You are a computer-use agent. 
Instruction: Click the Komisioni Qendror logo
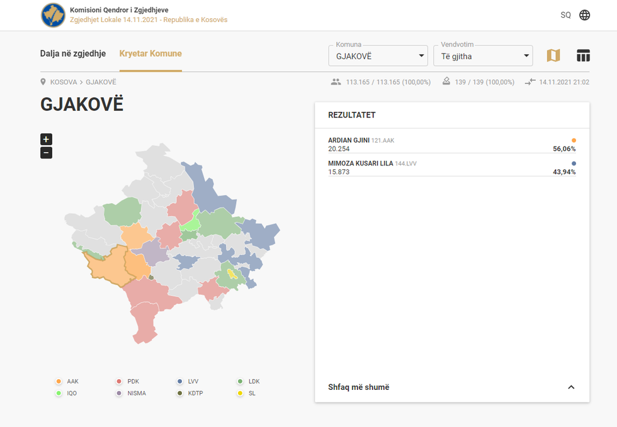[53, 15]
